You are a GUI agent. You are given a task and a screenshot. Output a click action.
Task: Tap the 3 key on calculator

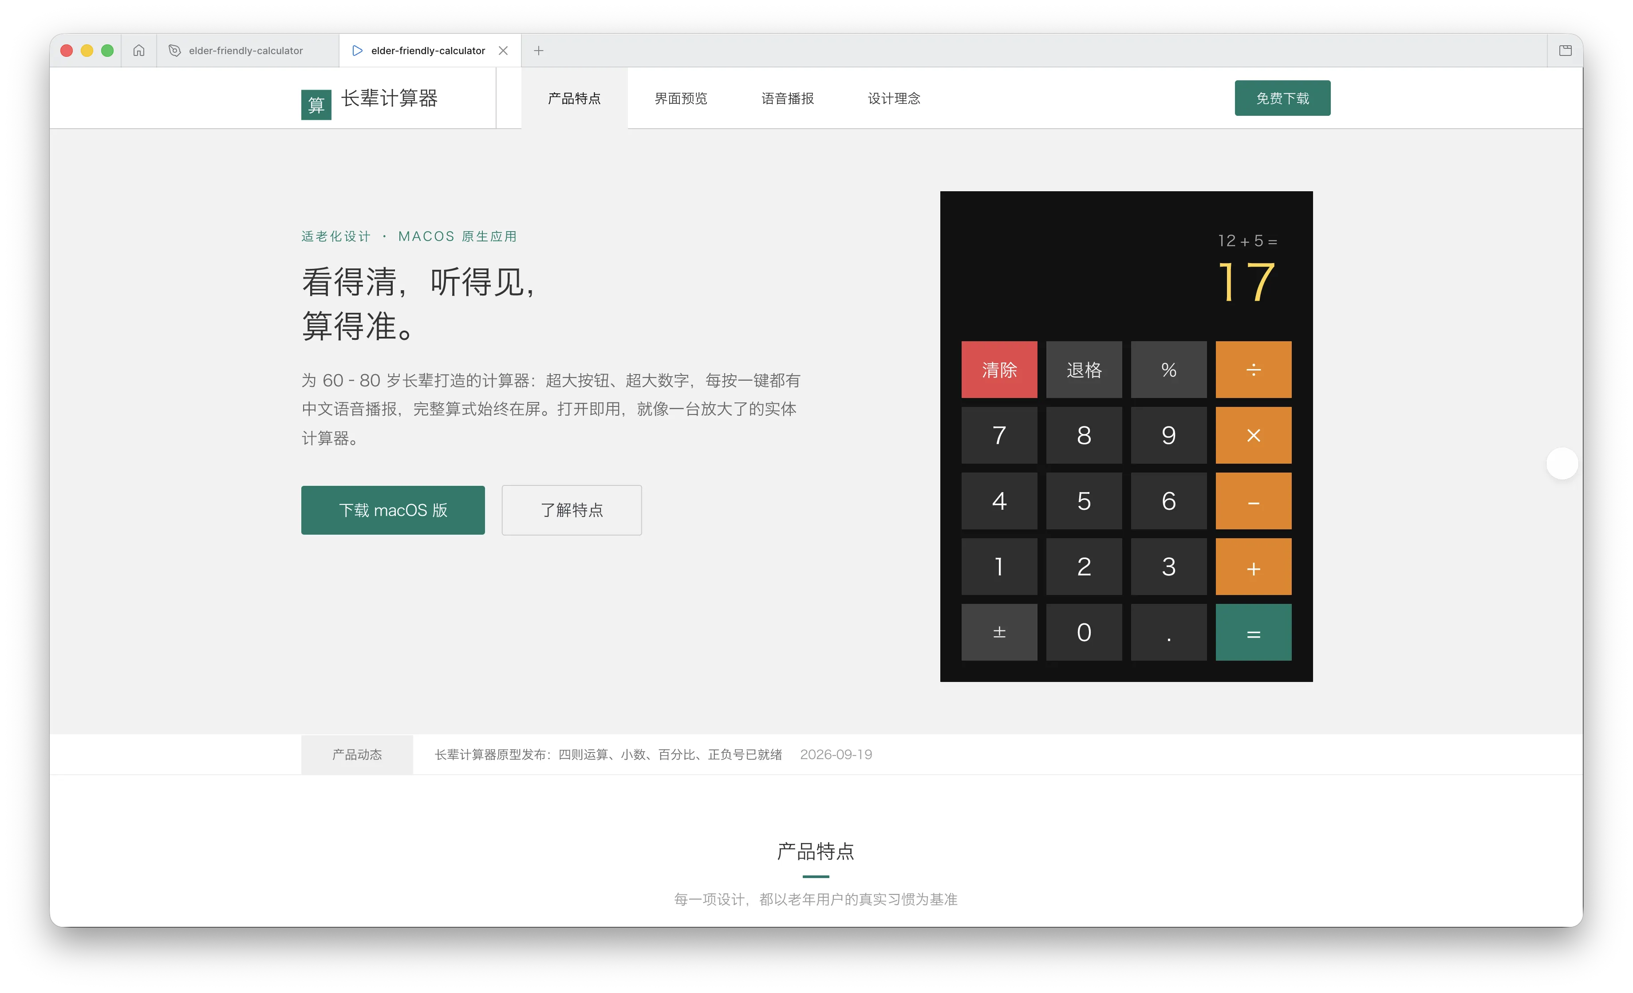coord(1168,566)
